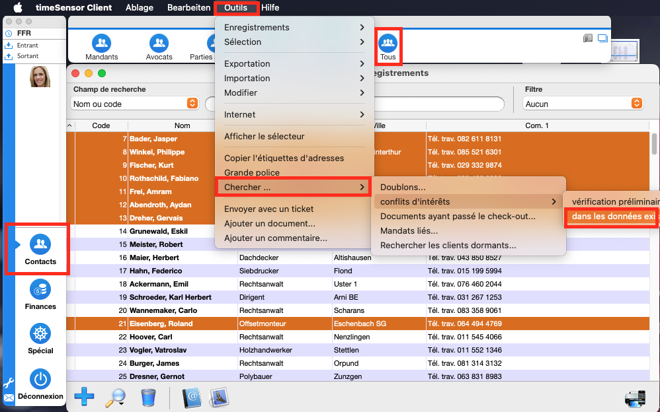Image resolution: width=660 pixels, height=412 pixels.
Task: Show the Mandants contact group
Action: 101,47
